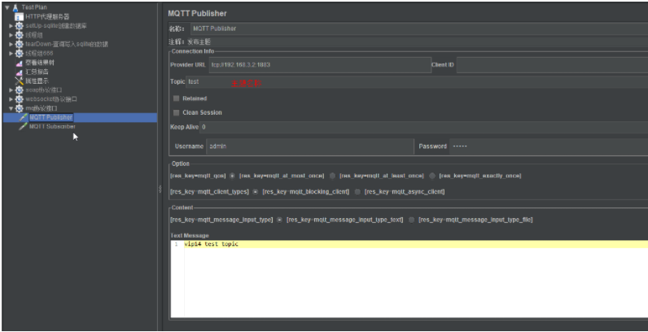Select the 线程组666 label text
The image size is (648, 332).
pos(39,53)
